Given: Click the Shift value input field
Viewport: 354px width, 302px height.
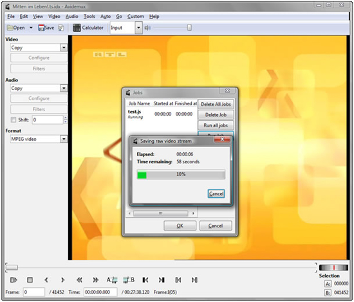Looking at the screenshot, I should [48, 120].
